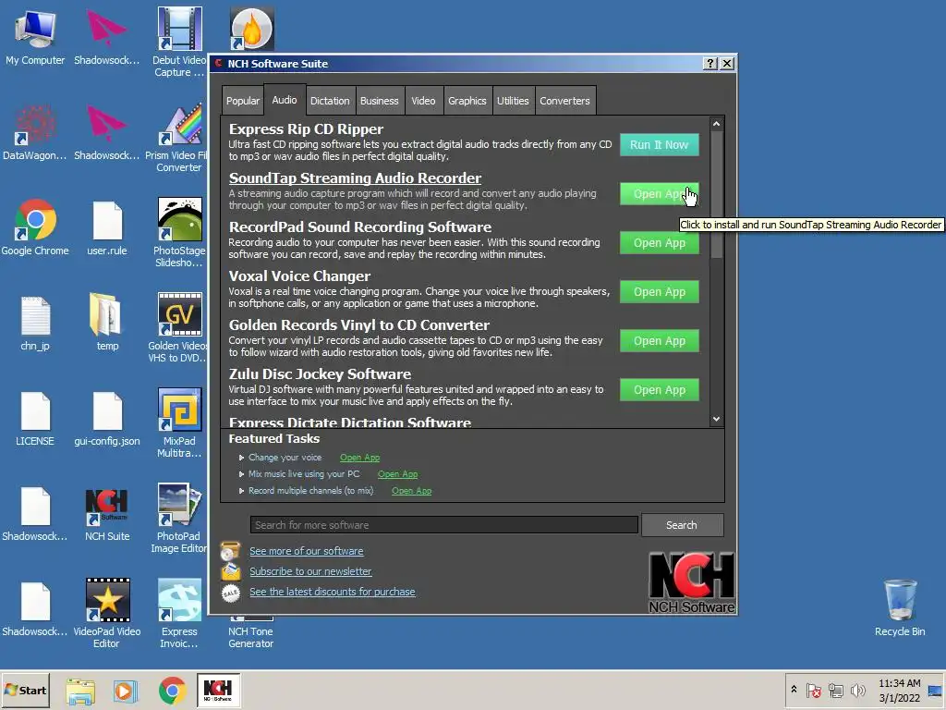The image size is (946, 710).
Task: Click Action Center flag tray icon
Action: (x=813, y=690)
